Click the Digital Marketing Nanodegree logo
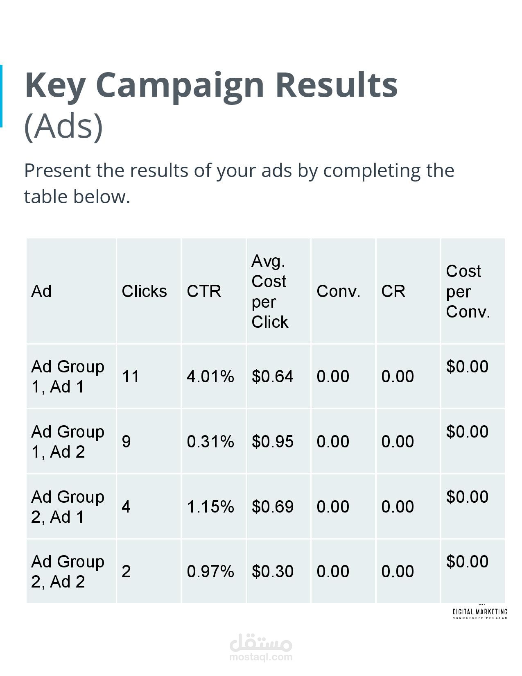 tap(479, 613)
